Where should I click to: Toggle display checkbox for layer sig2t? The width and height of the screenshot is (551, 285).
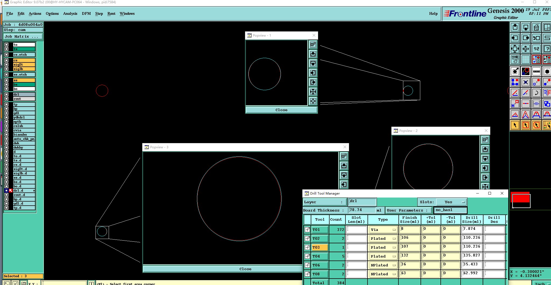pyautogui.click(x=6, y=65)
